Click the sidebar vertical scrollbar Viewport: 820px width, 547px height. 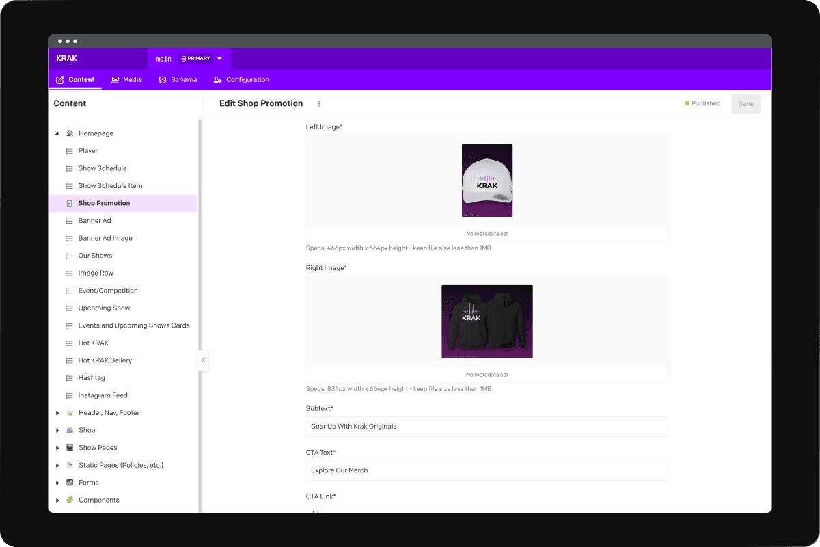(x=200, y=315)
